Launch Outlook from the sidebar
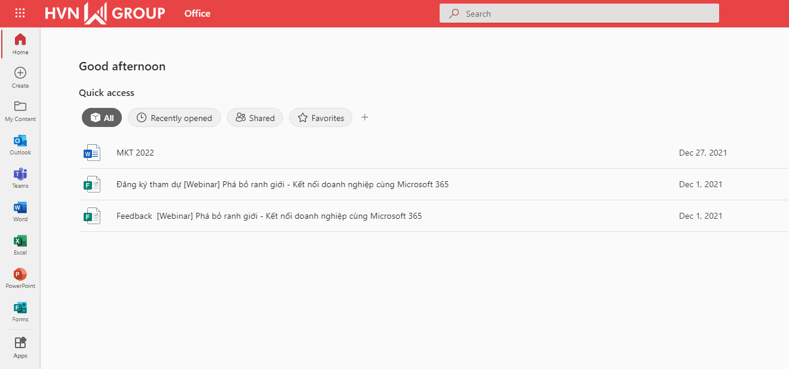The width and height of the screenshot is (789, 369). (x=20, y=144)
